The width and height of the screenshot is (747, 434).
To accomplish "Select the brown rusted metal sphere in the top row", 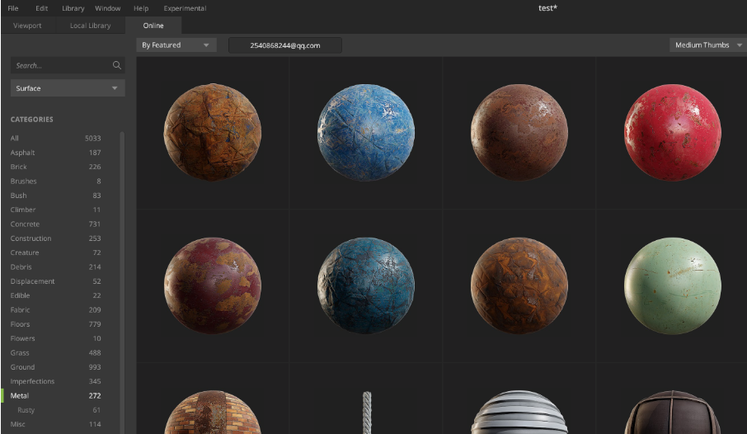I will pyautogui.click(x=519, y=132).
